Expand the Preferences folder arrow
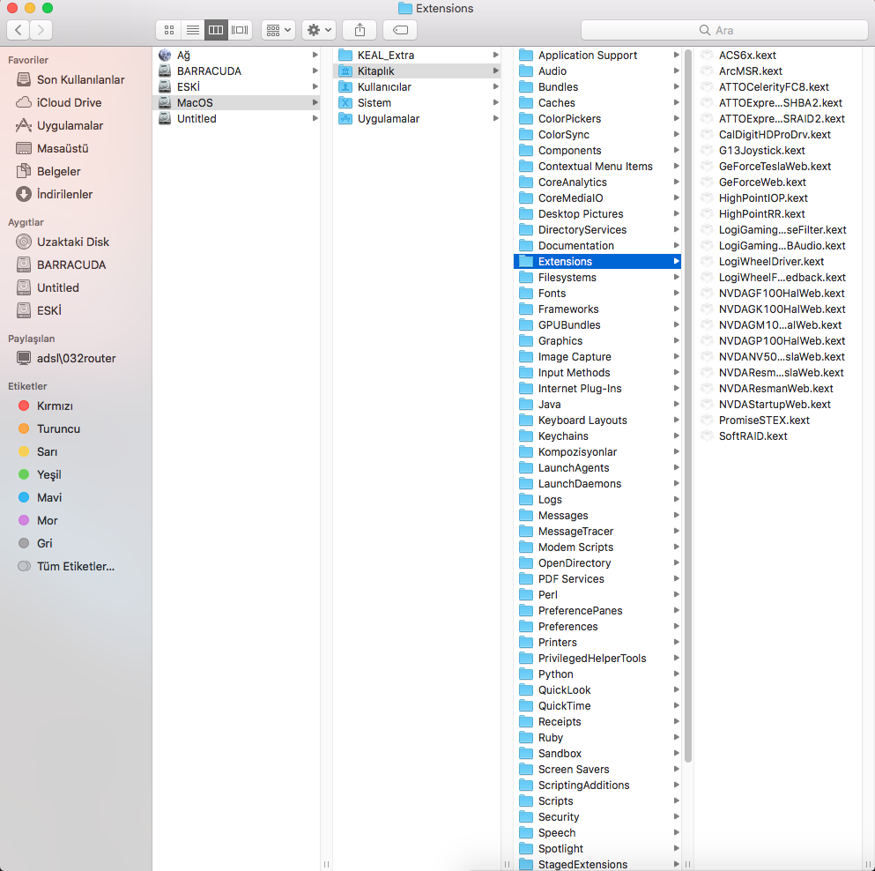The width and height of the screenshot is (875, 871). click(x=676, y=627)
